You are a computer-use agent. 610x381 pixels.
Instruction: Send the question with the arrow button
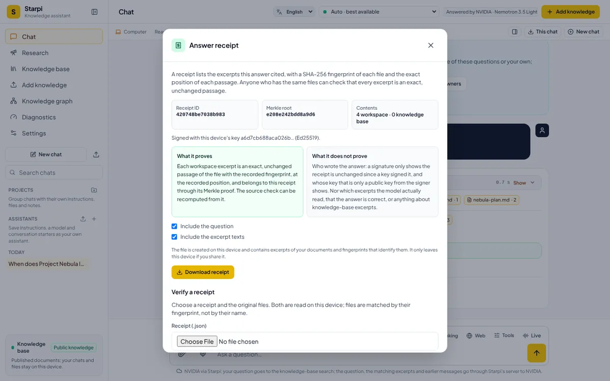pyautogui.click(x=536, y=353)
